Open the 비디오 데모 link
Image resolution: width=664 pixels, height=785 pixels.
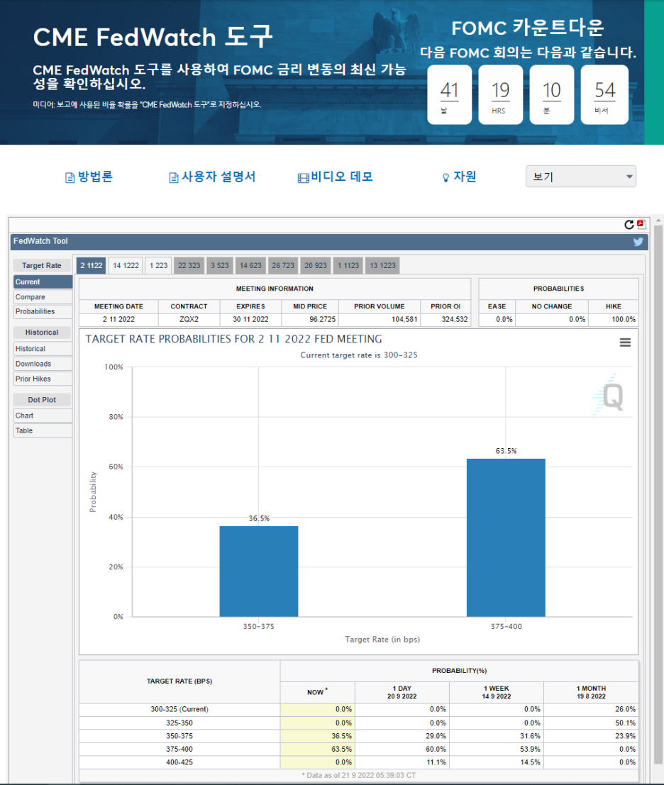point(341,177)
